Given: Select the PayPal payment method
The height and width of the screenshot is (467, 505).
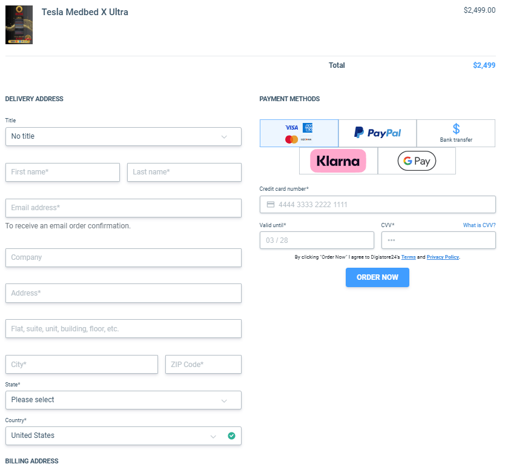Looking at the screenshot, I should click(x=377, y=133).
